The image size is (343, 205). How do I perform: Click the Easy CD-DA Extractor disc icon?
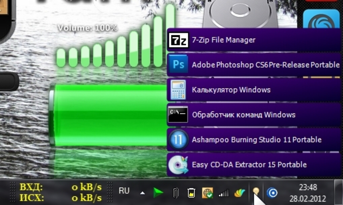[178, 165]
